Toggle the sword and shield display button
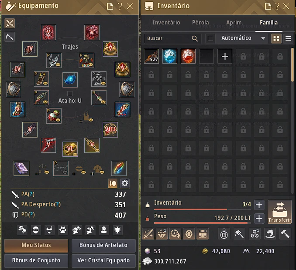Viewport: 296px width, 270px height. (113, 183)
